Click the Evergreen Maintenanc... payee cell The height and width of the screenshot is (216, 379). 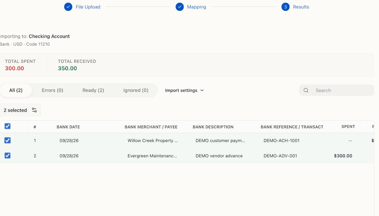click(152, 156)
